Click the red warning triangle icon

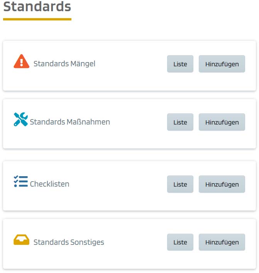click(21, 62)
